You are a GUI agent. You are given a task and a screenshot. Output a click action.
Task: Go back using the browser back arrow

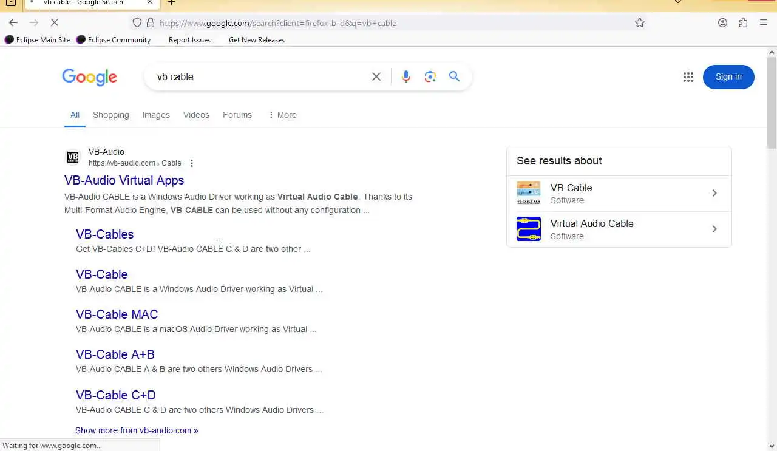point(13,22)
